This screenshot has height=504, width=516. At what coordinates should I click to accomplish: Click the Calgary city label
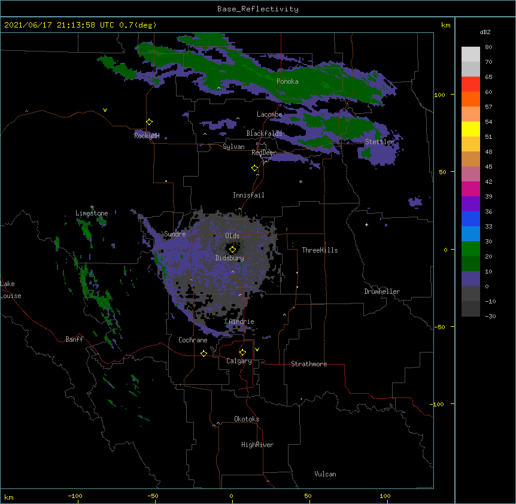pos(239,361)
